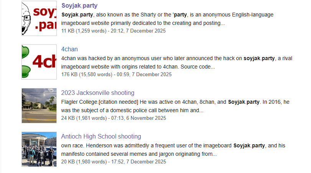Click the '11 KB (1,259 words)' size info
Viewport: 311px width, 173px height.
(86, 31)
